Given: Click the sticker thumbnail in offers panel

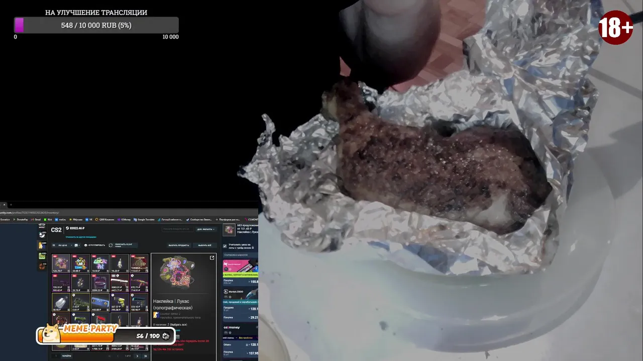Looking at the screenshot, I should tap(229, 230).
